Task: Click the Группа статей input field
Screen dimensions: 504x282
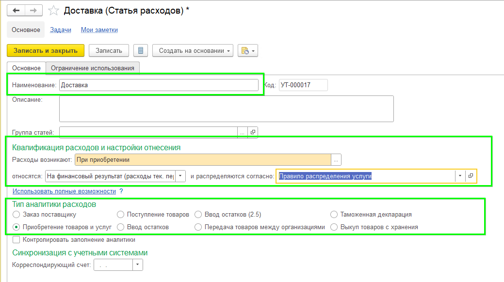Action: pos(148,132)
